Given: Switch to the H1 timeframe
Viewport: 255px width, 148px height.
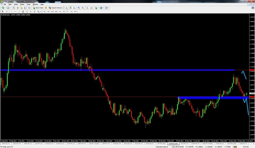Looking at the screenshot, I should point(60,11).
